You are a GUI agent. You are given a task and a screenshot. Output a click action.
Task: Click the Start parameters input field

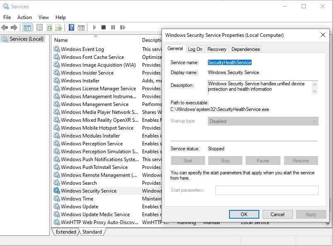(267, 190)
